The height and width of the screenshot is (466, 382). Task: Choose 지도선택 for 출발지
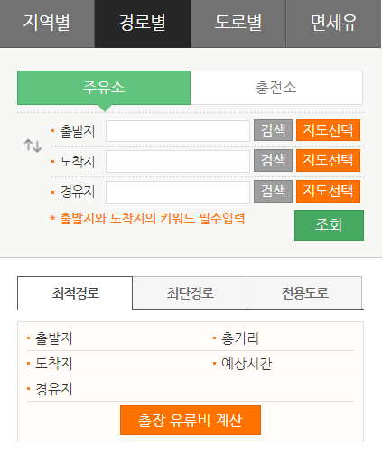coord(328,130)
